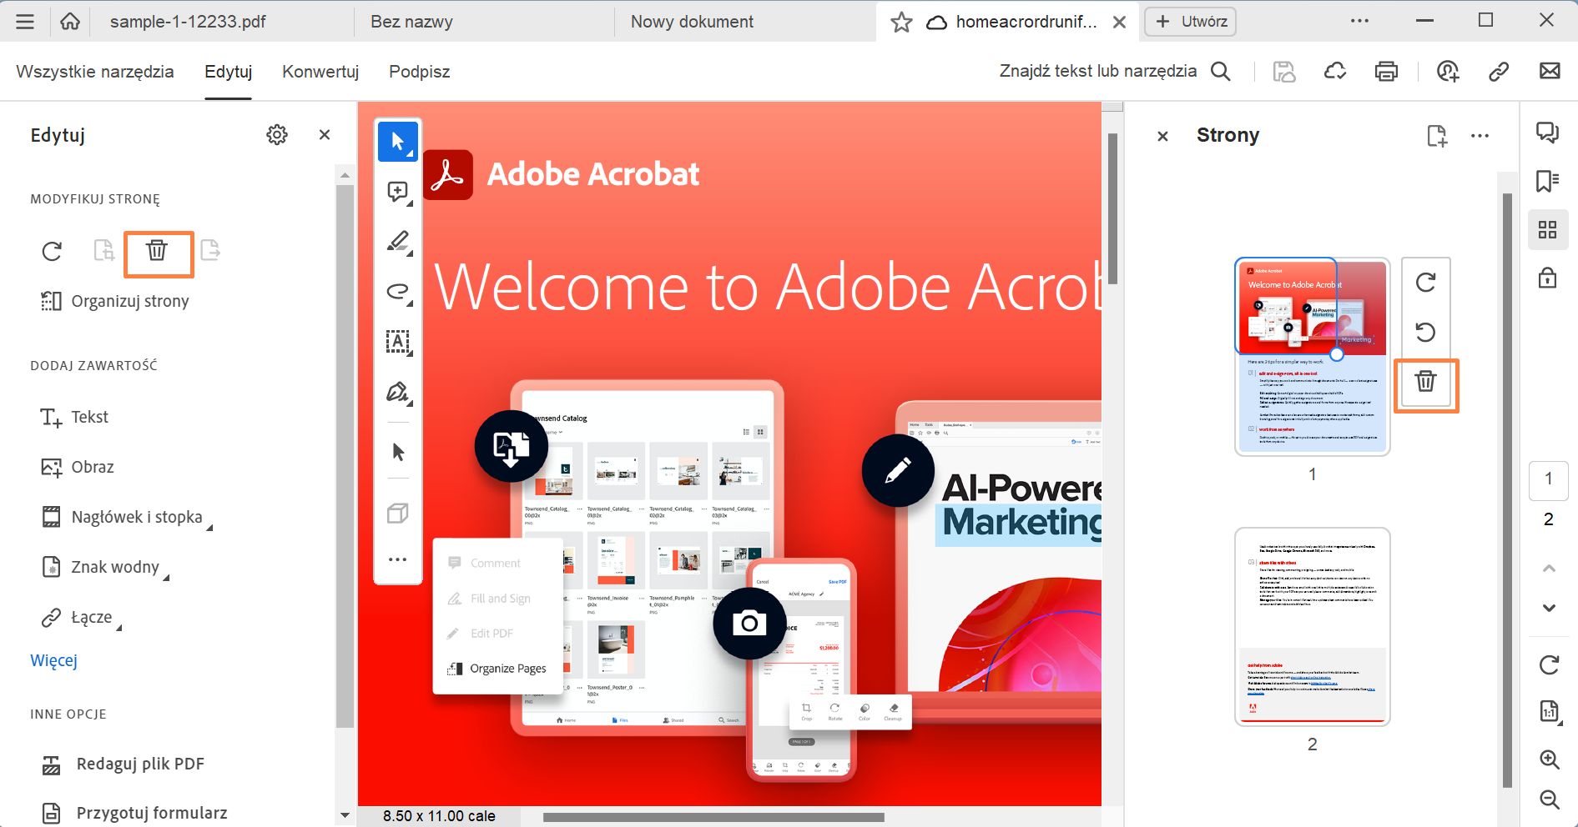Expand the Łącze options
1578x827 pixels.
[119, 626]
